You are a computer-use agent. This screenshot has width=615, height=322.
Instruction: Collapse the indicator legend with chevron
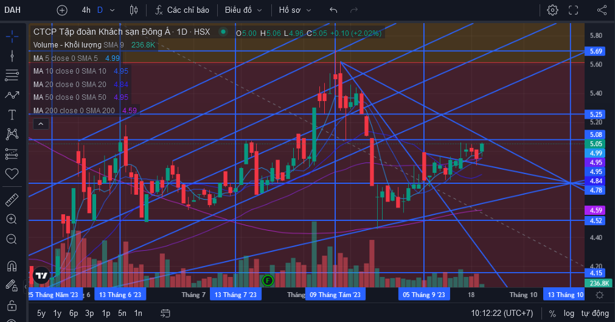41,125
